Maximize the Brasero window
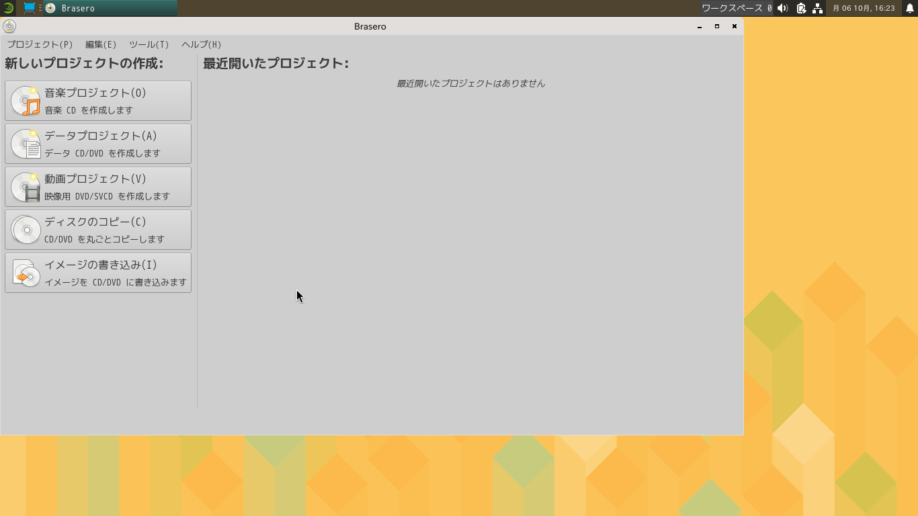The width and height of the screenshot is (918, 516). pos(717,26)
